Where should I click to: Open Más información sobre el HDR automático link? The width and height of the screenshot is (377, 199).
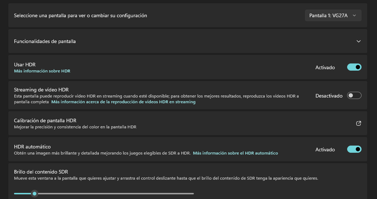[x=235, y=153]
